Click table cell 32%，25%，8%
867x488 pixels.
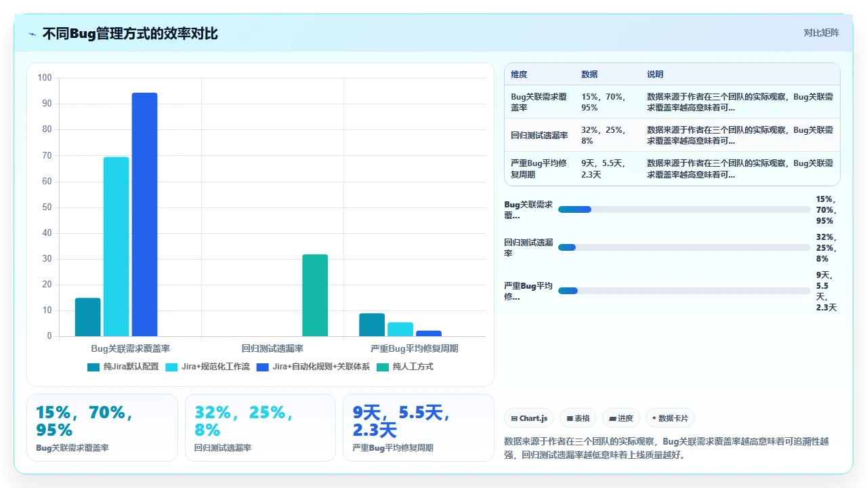608,135
